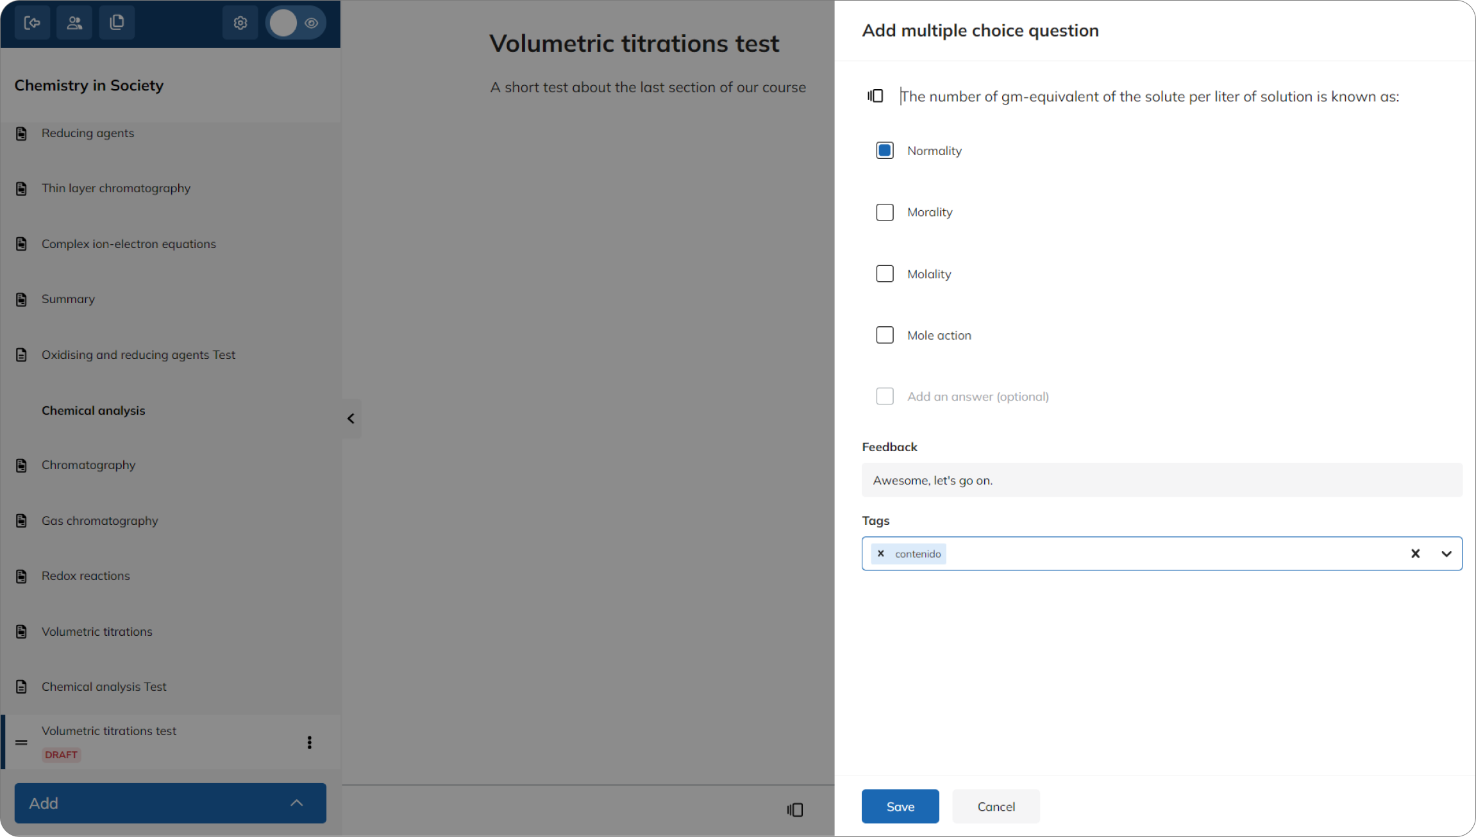Click the card icon beside question text
Viewport: 1476px width, 837px height.
click(875, 96)
